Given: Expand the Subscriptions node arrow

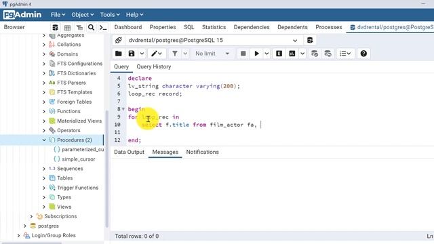Looking at the screenshot, I should point(31,216).
